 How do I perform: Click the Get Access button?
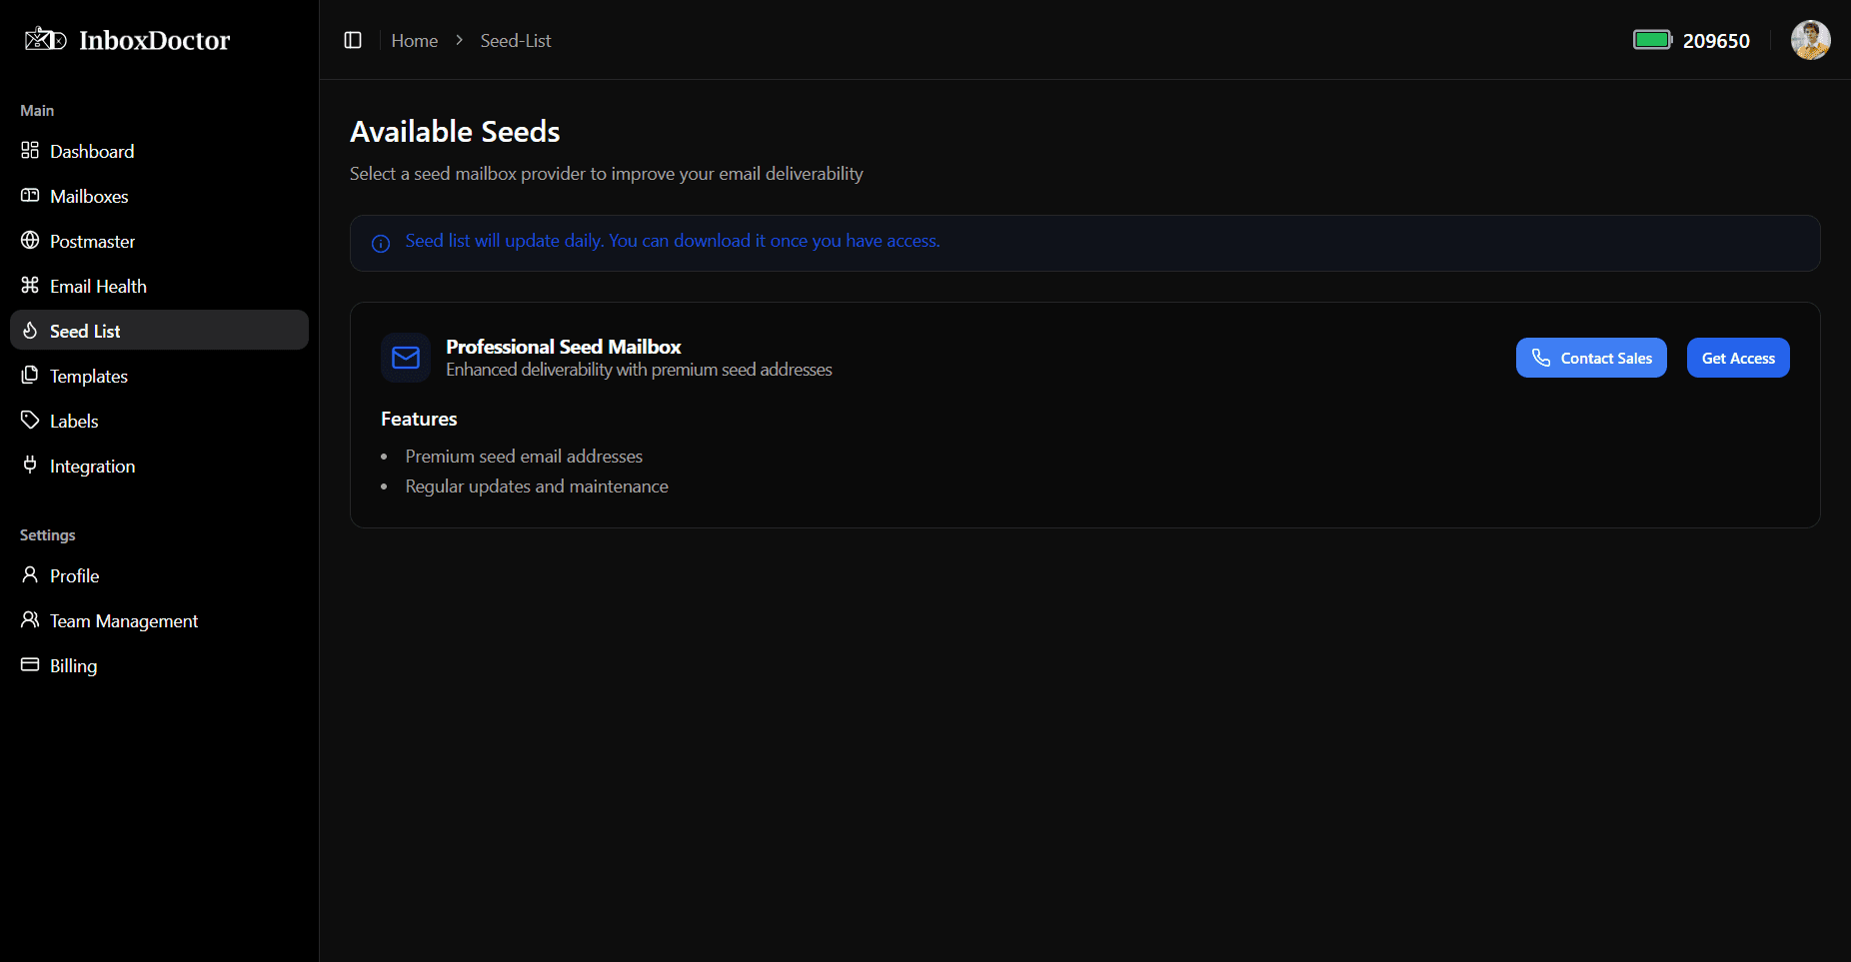[1738, 358]
